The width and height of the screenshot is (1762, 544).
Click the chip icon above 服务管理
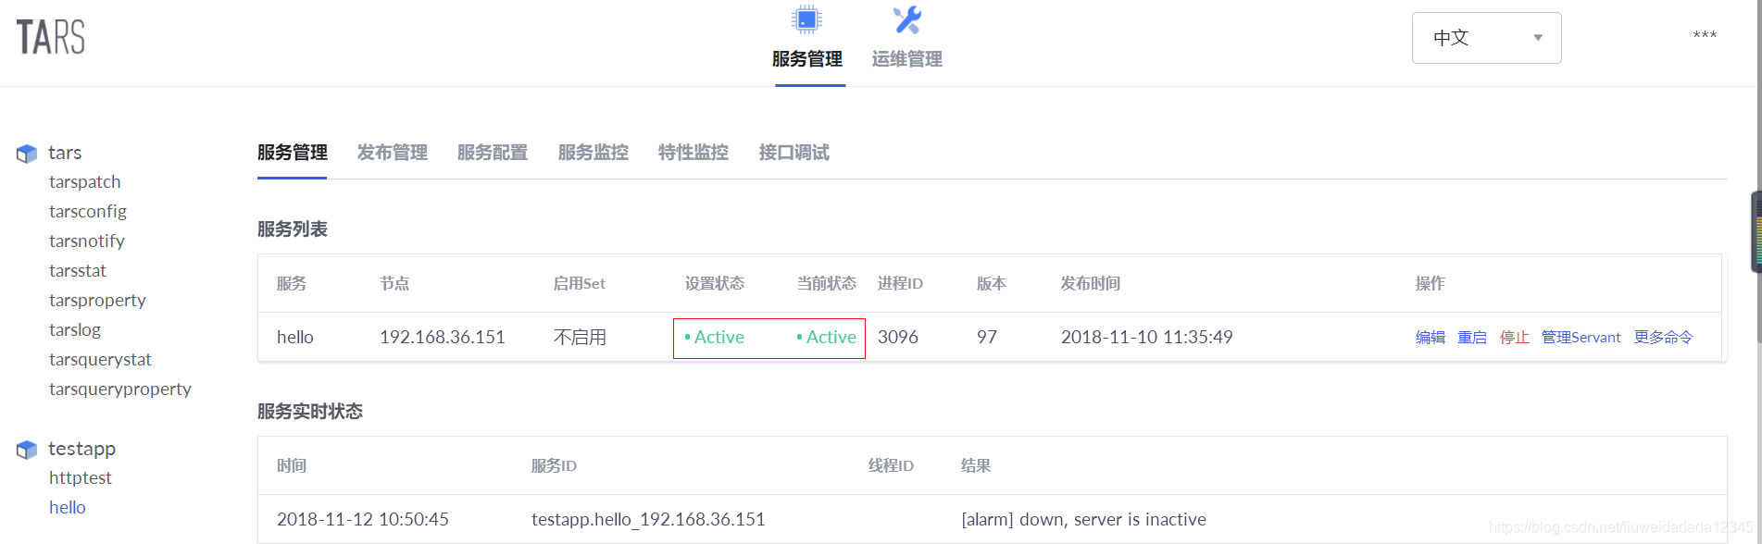806,19
